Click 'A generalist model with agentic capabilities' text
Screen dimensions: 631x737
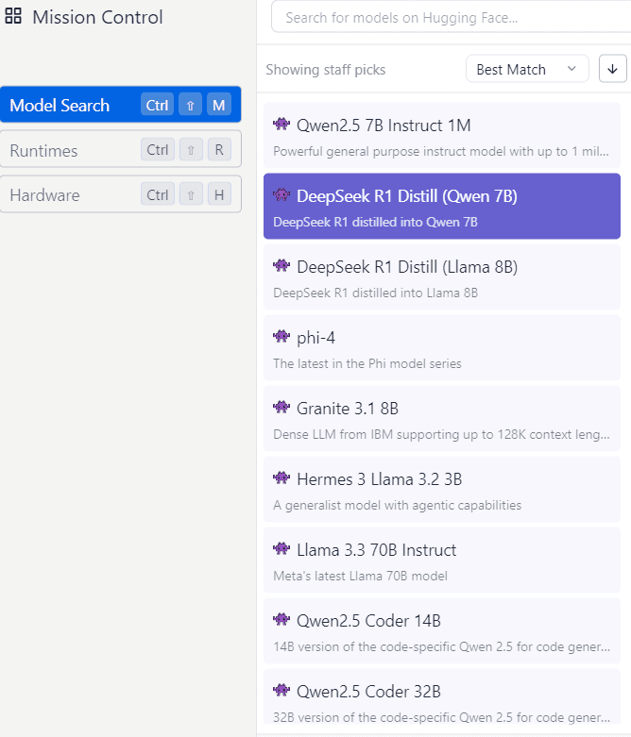click(x=397, y=505)
